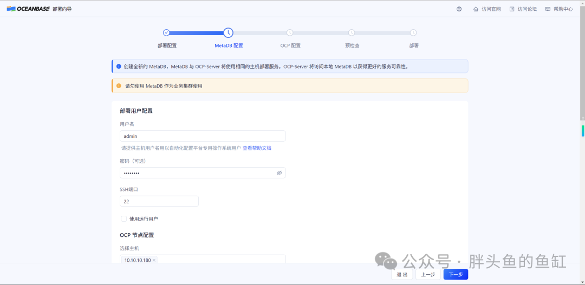Select the 部署 step label

tap(414, 46)
